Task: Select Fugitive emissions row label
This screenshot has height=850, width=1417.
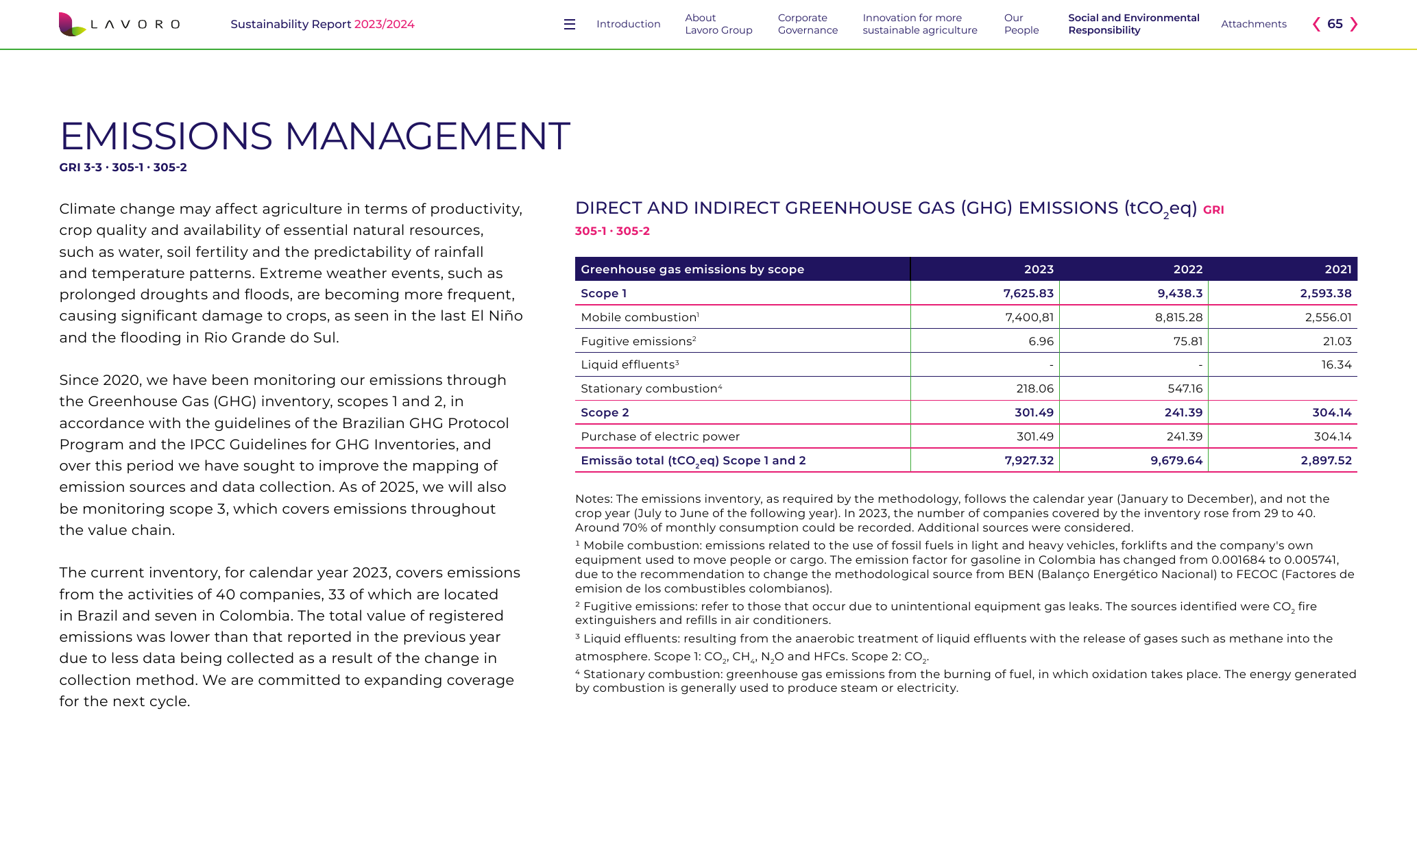Action: [638, 341]
